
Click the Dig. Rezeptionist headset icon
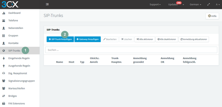click(4, 73)
